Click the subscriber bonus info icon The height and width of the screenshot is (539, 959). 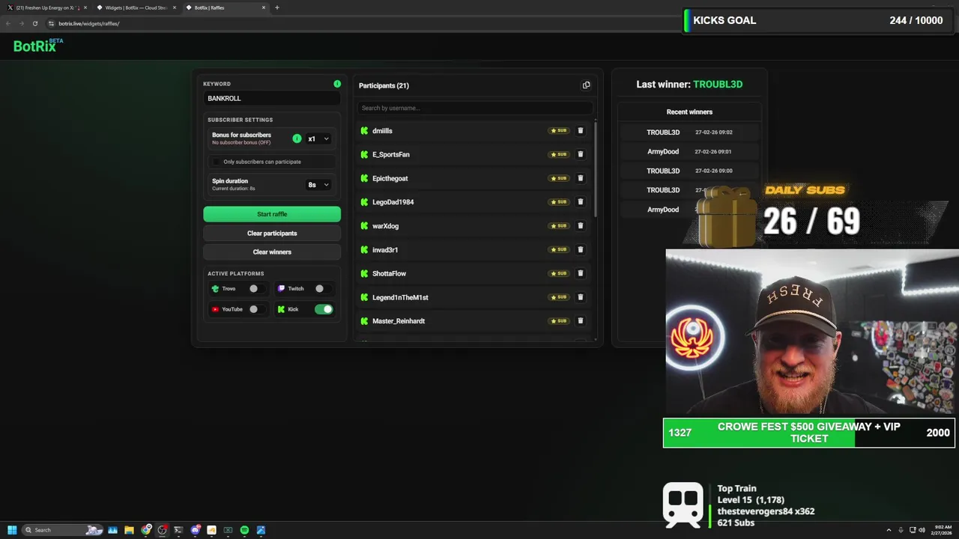click(297, 138)
